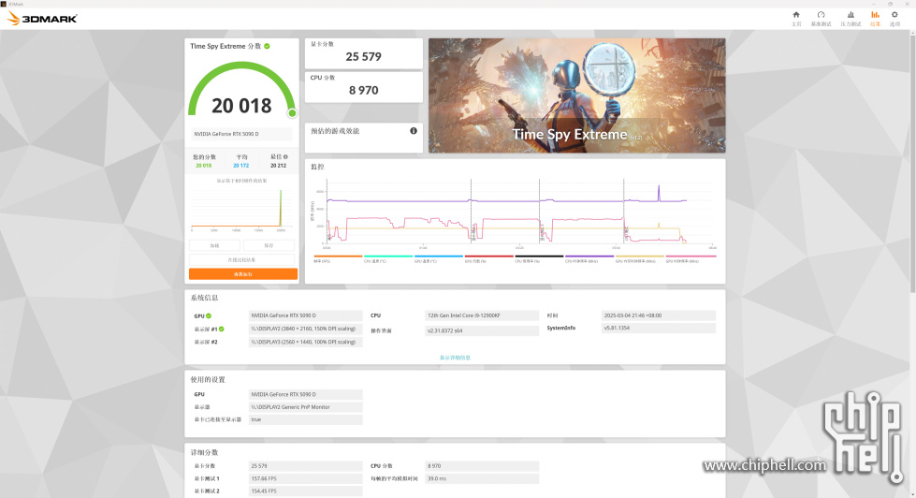Click the detailed CPU score 8 970 field

[482, 466]
